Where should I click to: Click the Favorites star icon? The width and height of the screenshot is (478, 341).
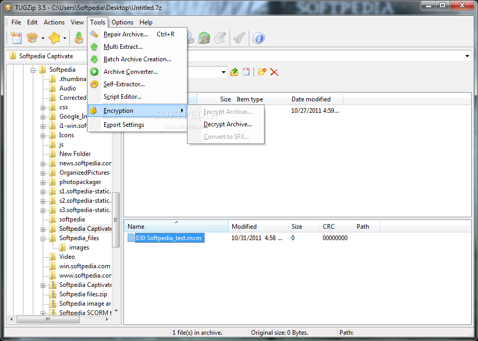(x=54, y=38)
